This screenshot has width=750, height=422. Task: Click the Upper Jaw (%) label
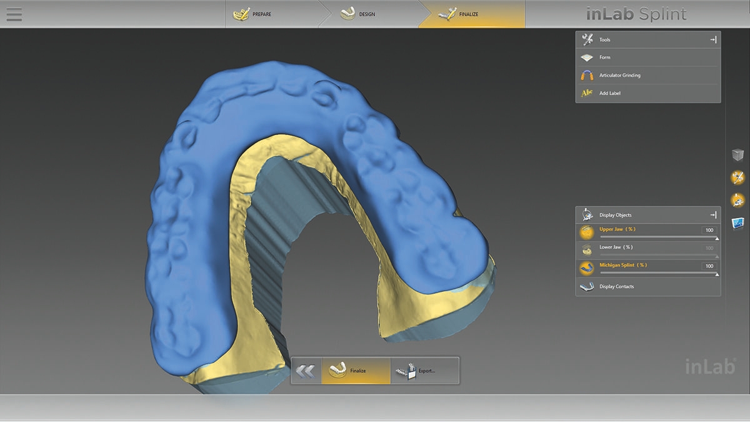pyautogui.click(x=617, y=229)
